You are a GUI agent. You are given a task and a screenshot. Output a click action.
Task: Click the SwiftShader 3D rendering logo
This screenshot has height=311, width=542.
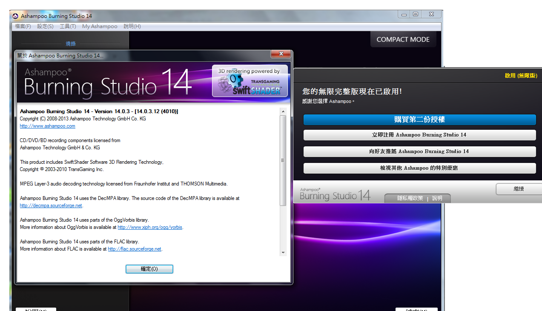(250, 81)
